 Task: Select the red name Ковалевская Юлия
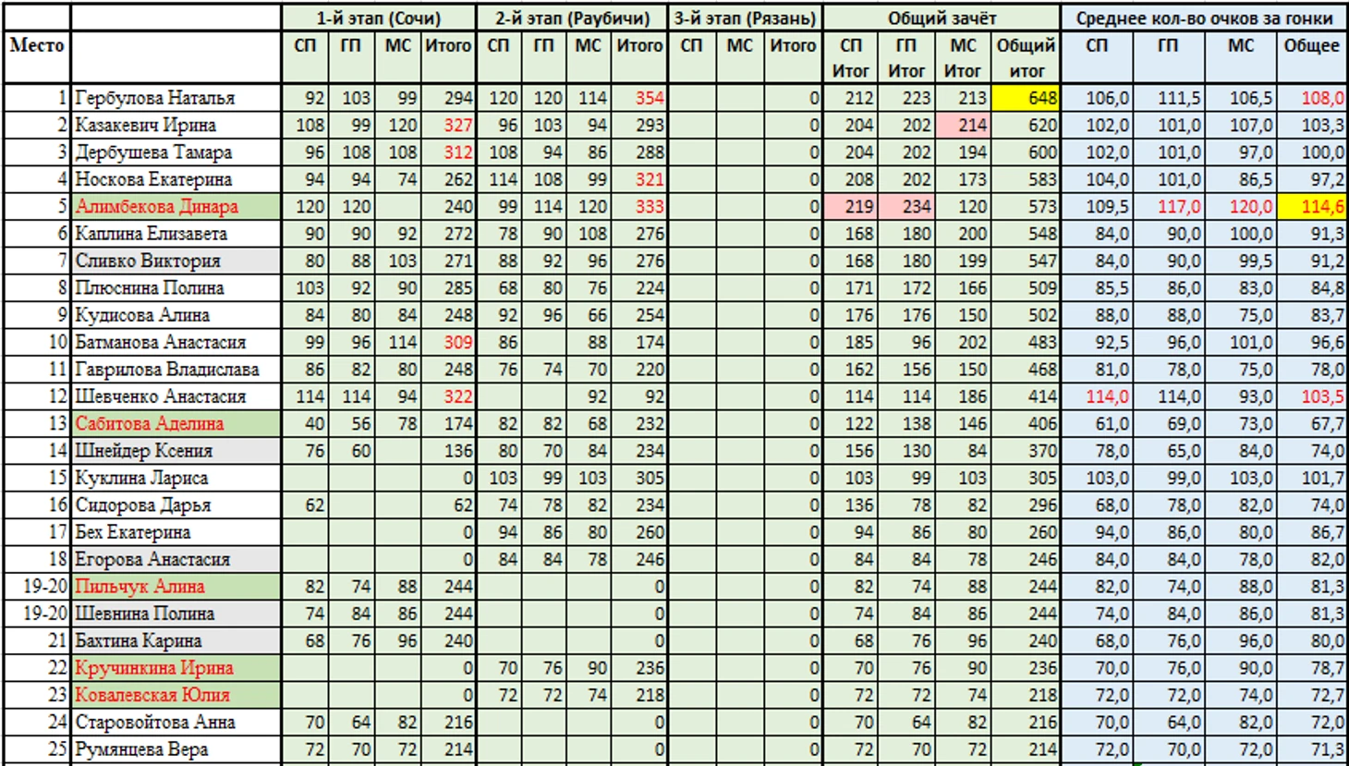pyautogui.click(x=176, y=695)
